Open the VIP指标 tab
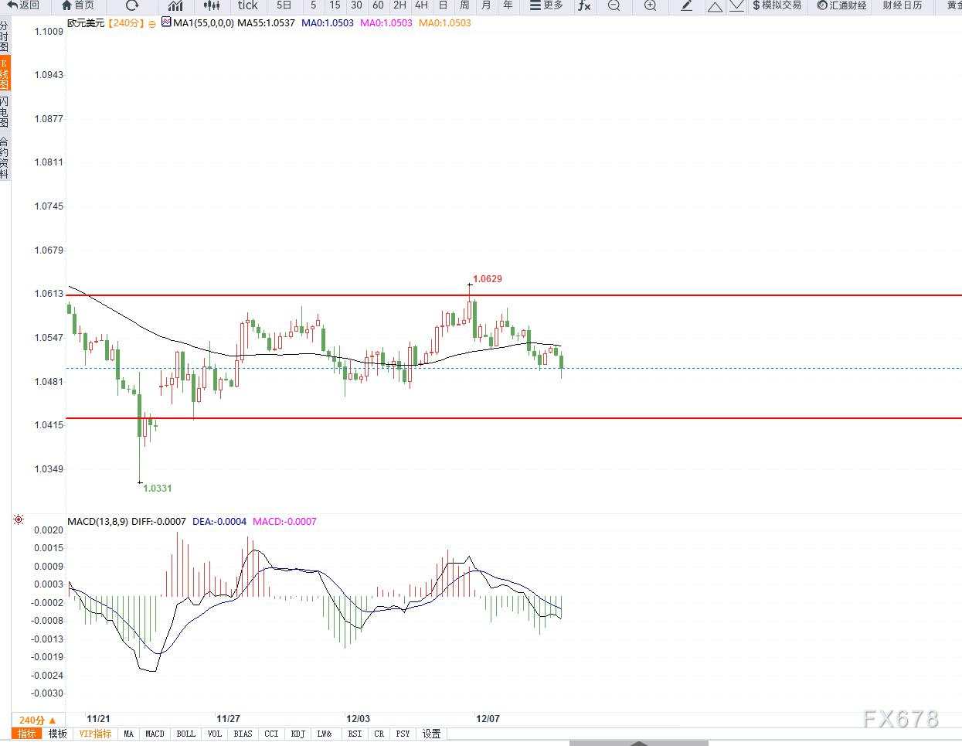 [x=95, y=734]
